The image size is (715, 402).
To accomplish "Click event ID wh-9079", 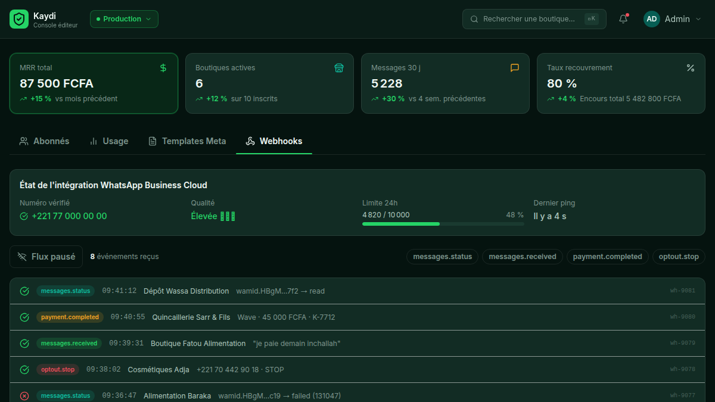I will (683, 344).
